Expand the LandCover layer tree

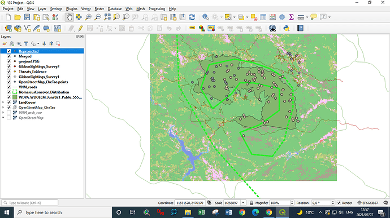[3, 103]
